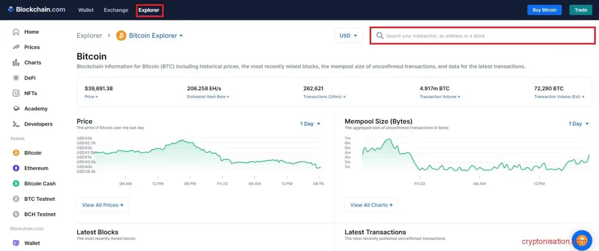Click the 4.917m BTC value

click(x=434, y=89)
